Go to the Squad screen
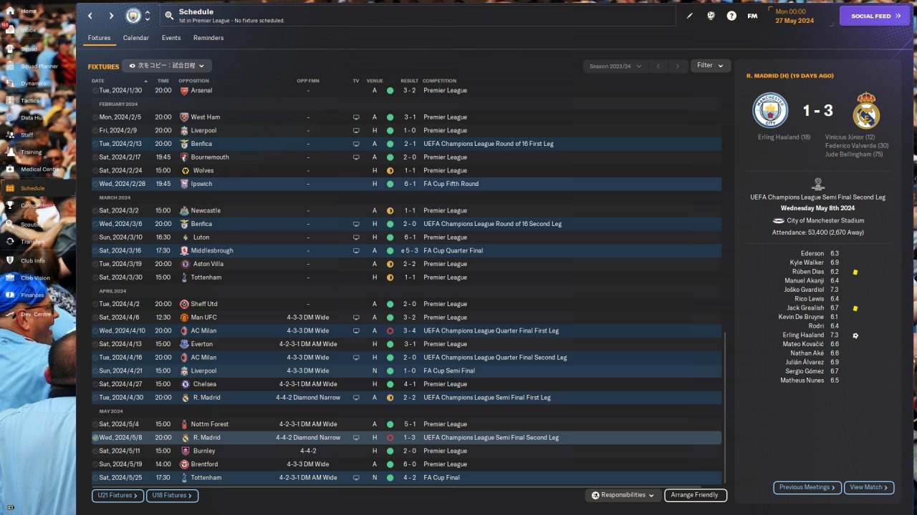The height and width of the screenshot is (515, 917). click(x=29, y=49)
